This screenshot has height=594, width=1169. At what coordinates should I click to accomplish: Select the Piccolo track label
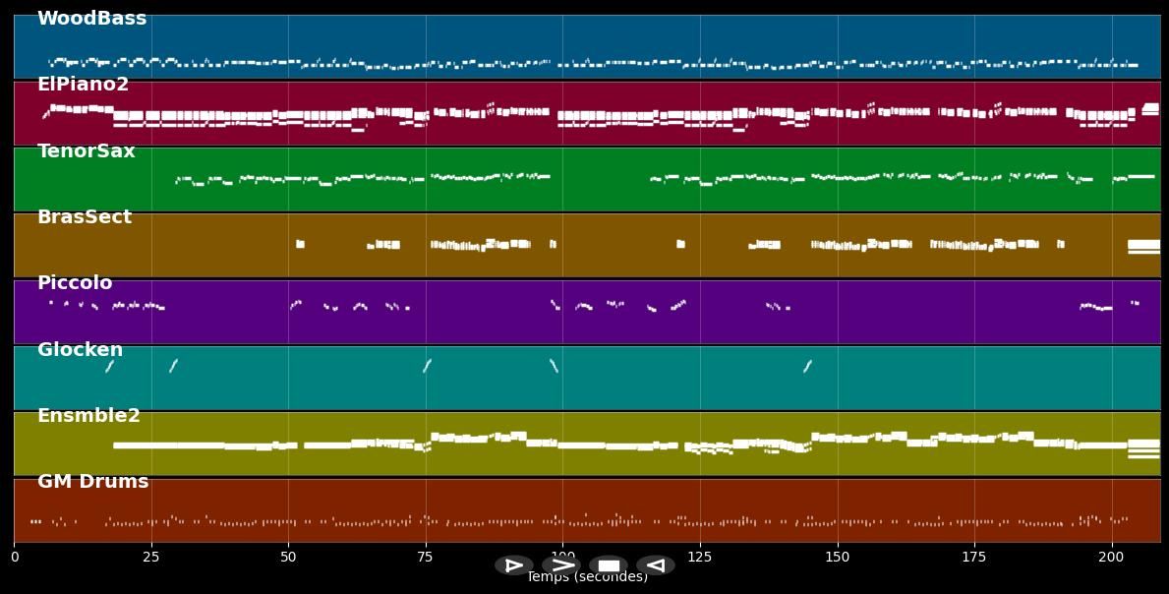[x=75, y=283]
